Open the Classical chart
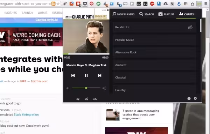Image resolution: width=210 pixels, height=134 pixels. tap(154, 77)
